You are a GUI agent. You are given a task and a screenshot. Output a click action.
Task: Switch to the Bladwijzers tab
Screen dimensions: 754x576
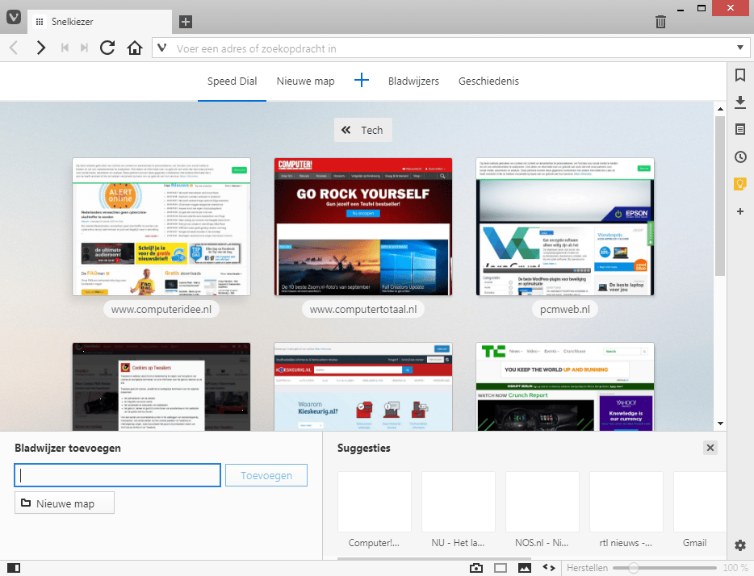pos(413,81)
